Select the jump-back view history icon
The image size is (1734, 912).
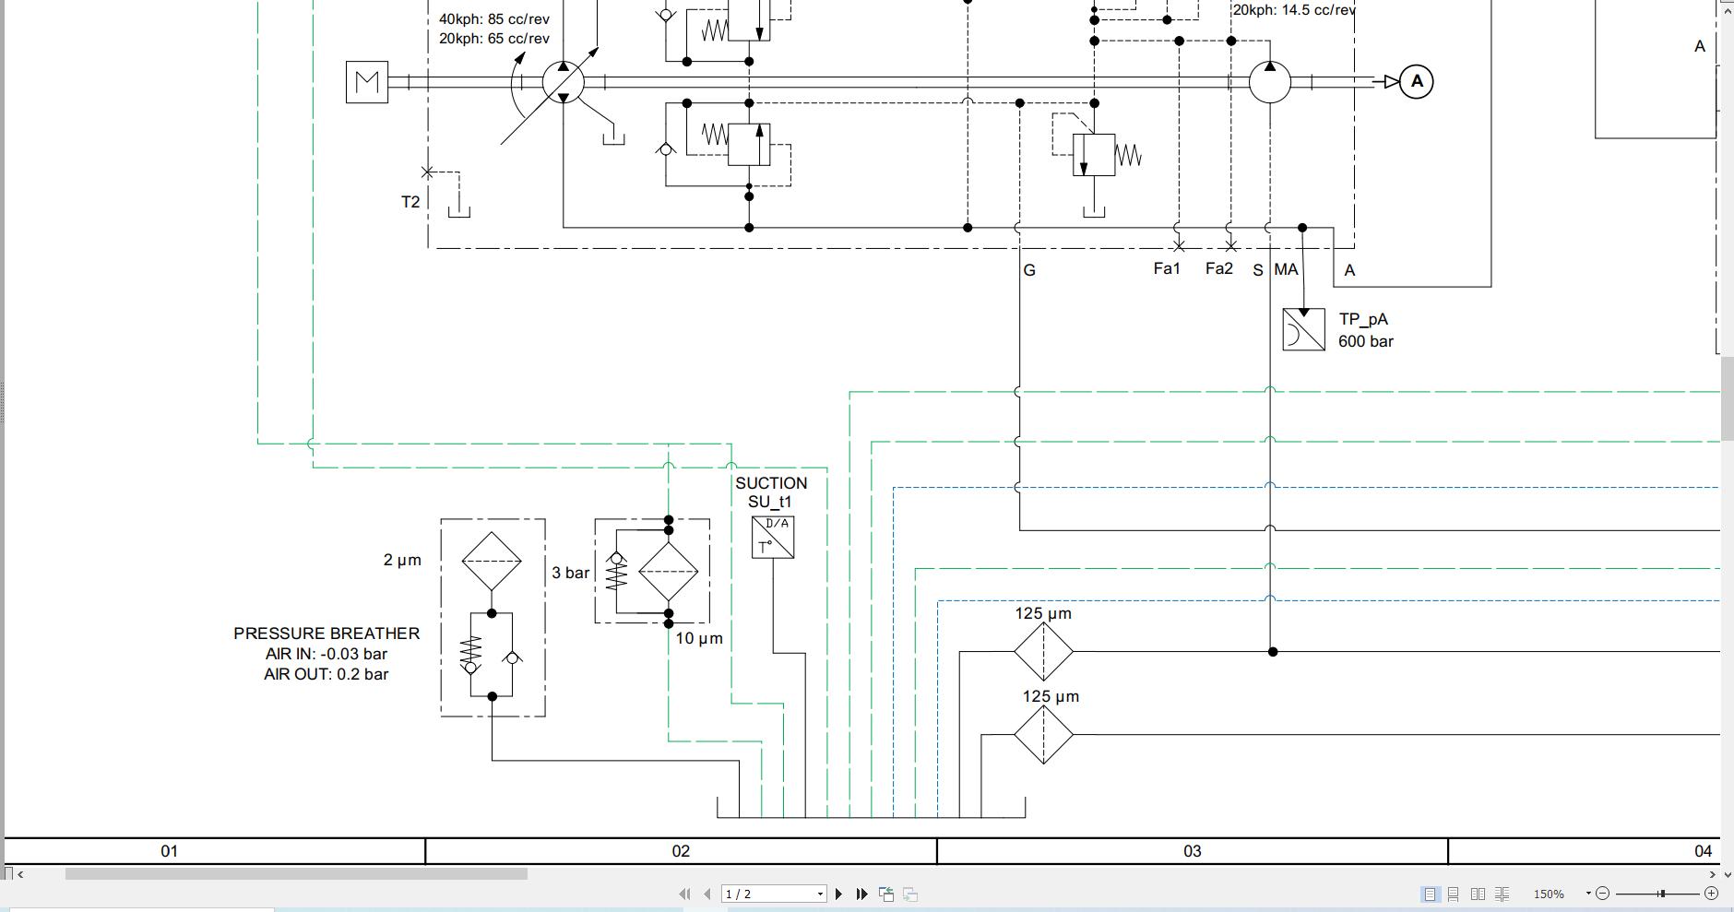click(885, 893)
